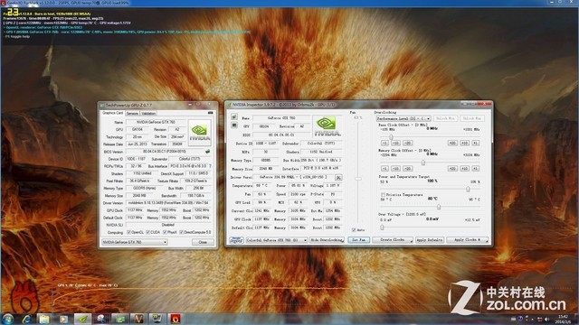This screenshot has width=579, height=325.
Task: Click Apply Defaults button
Action: [x=430, y=240]
